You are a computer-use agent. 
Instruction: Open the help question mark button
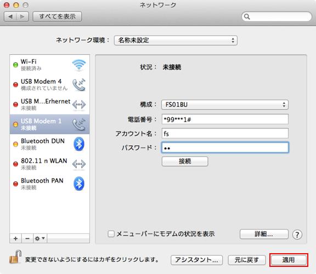click(297, 235)
